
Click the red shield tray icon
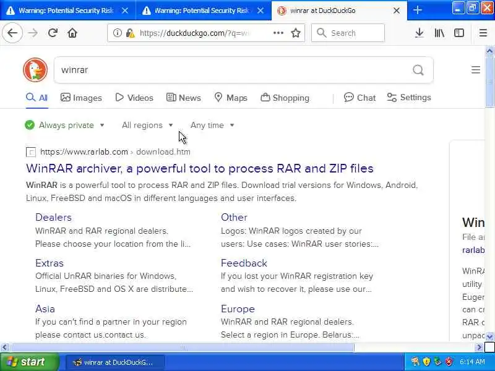(449, 362)
